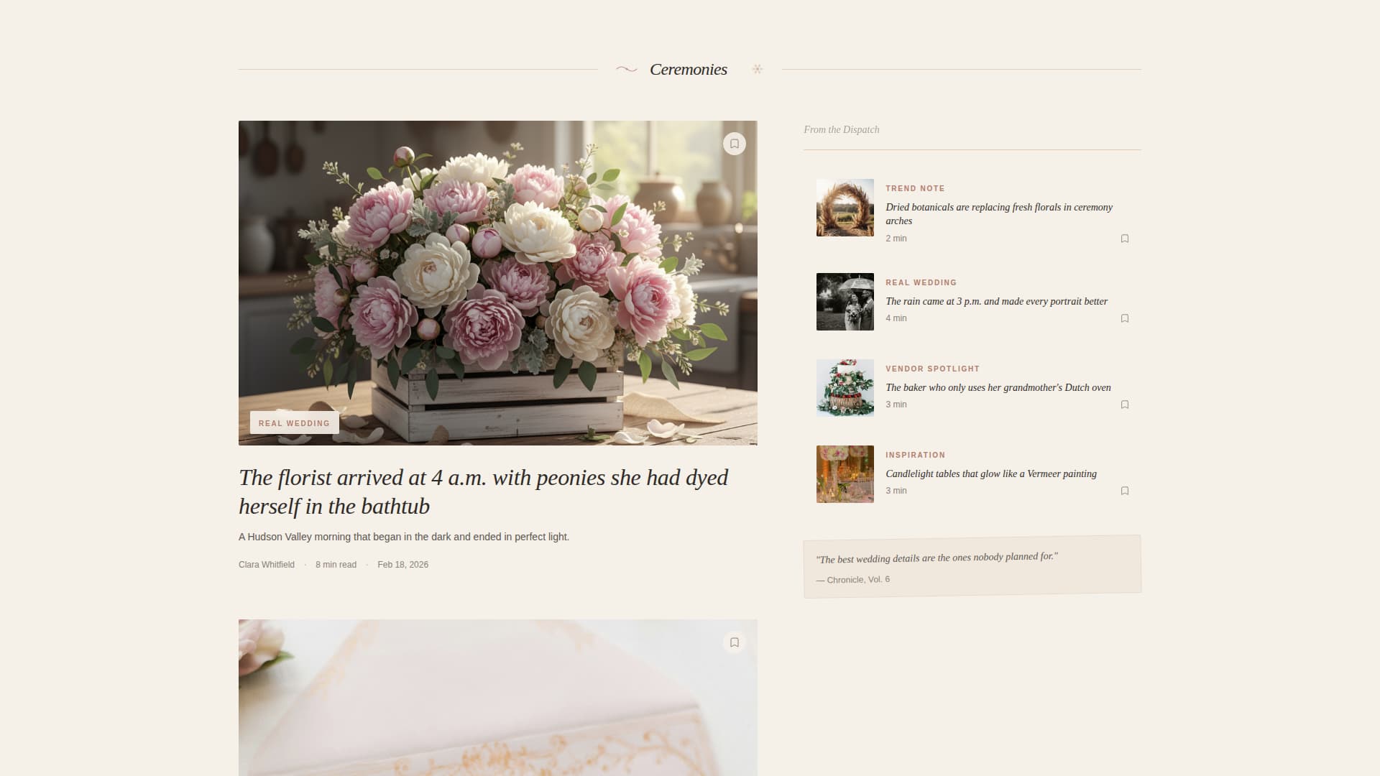The width and height of the screenshot is (1380, 776).
Task: Open the black-and-white umbrella couple thumbnail
Action: point(845,302)
